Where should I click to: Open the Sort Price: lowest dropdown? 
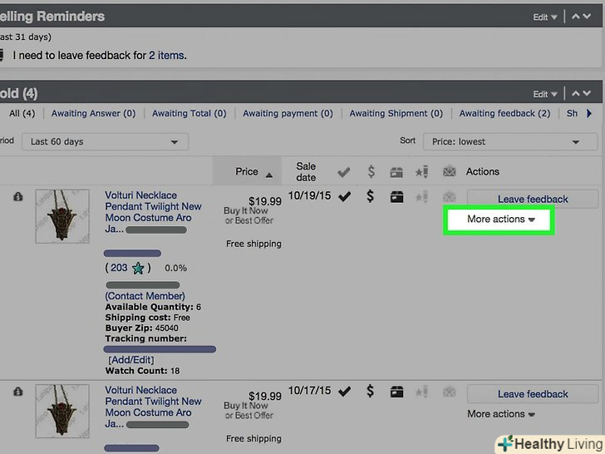pyautogui.click(x=510, y=141)
